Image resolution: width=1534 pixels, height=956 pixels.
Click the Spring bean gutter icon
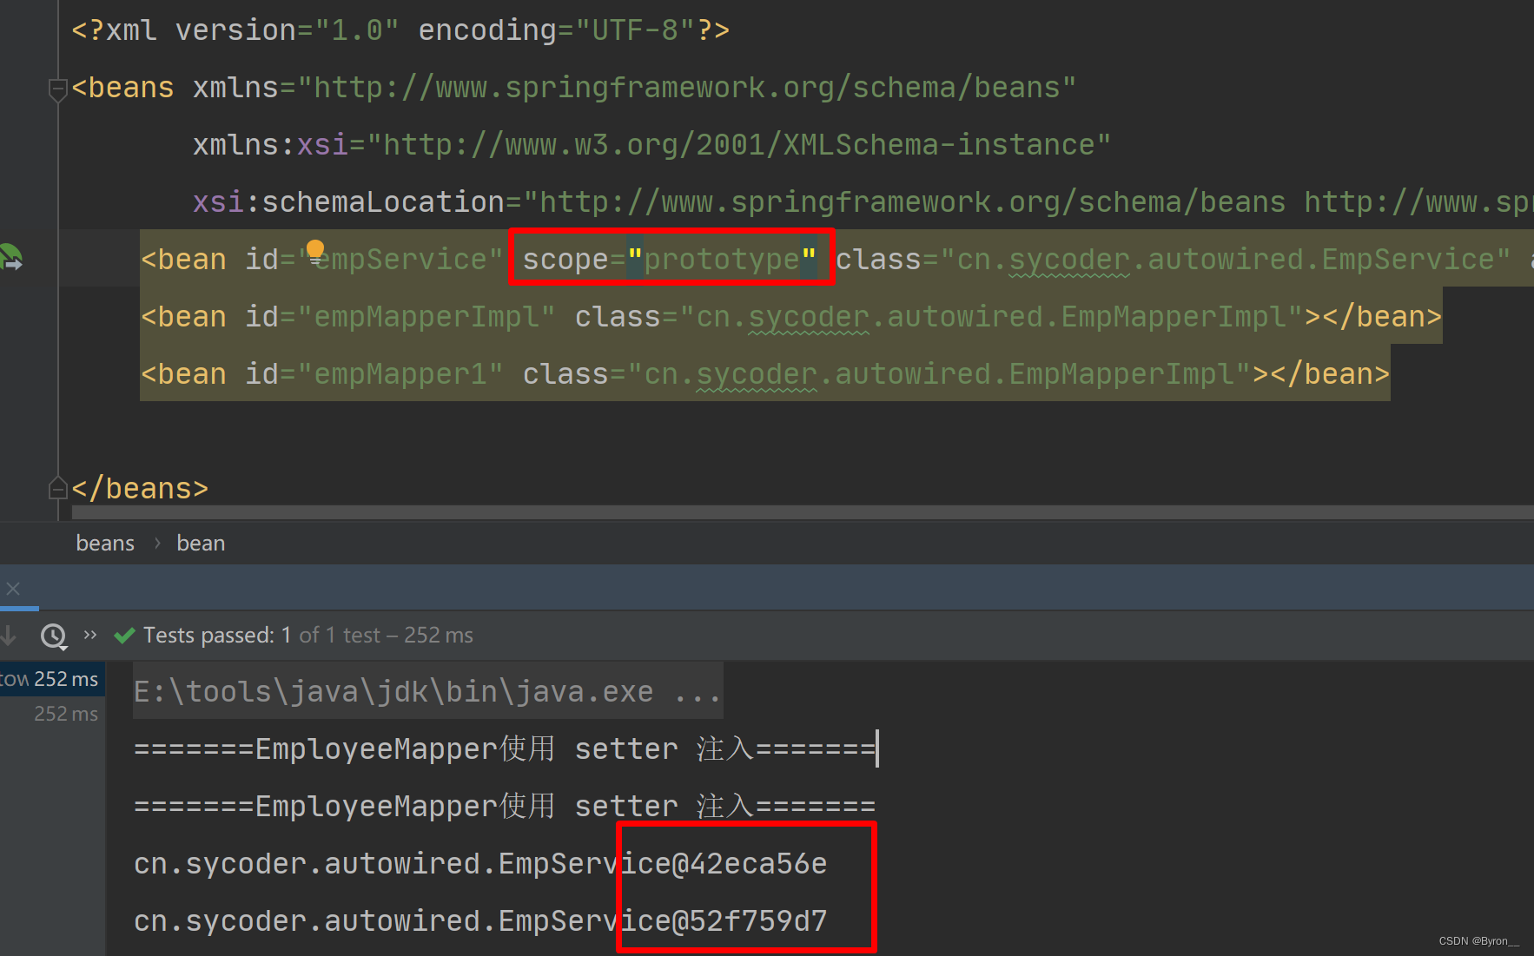11,258
